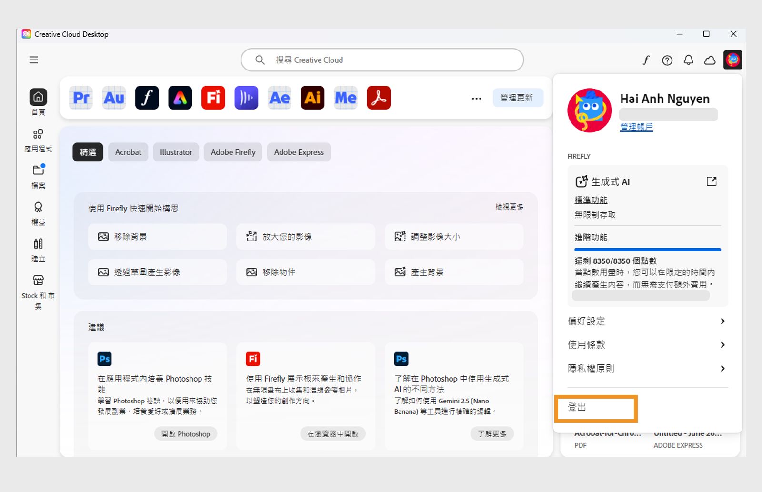Switch to the Illustrator tab
This screenshot has height=492, width=762.
(176, 152)
